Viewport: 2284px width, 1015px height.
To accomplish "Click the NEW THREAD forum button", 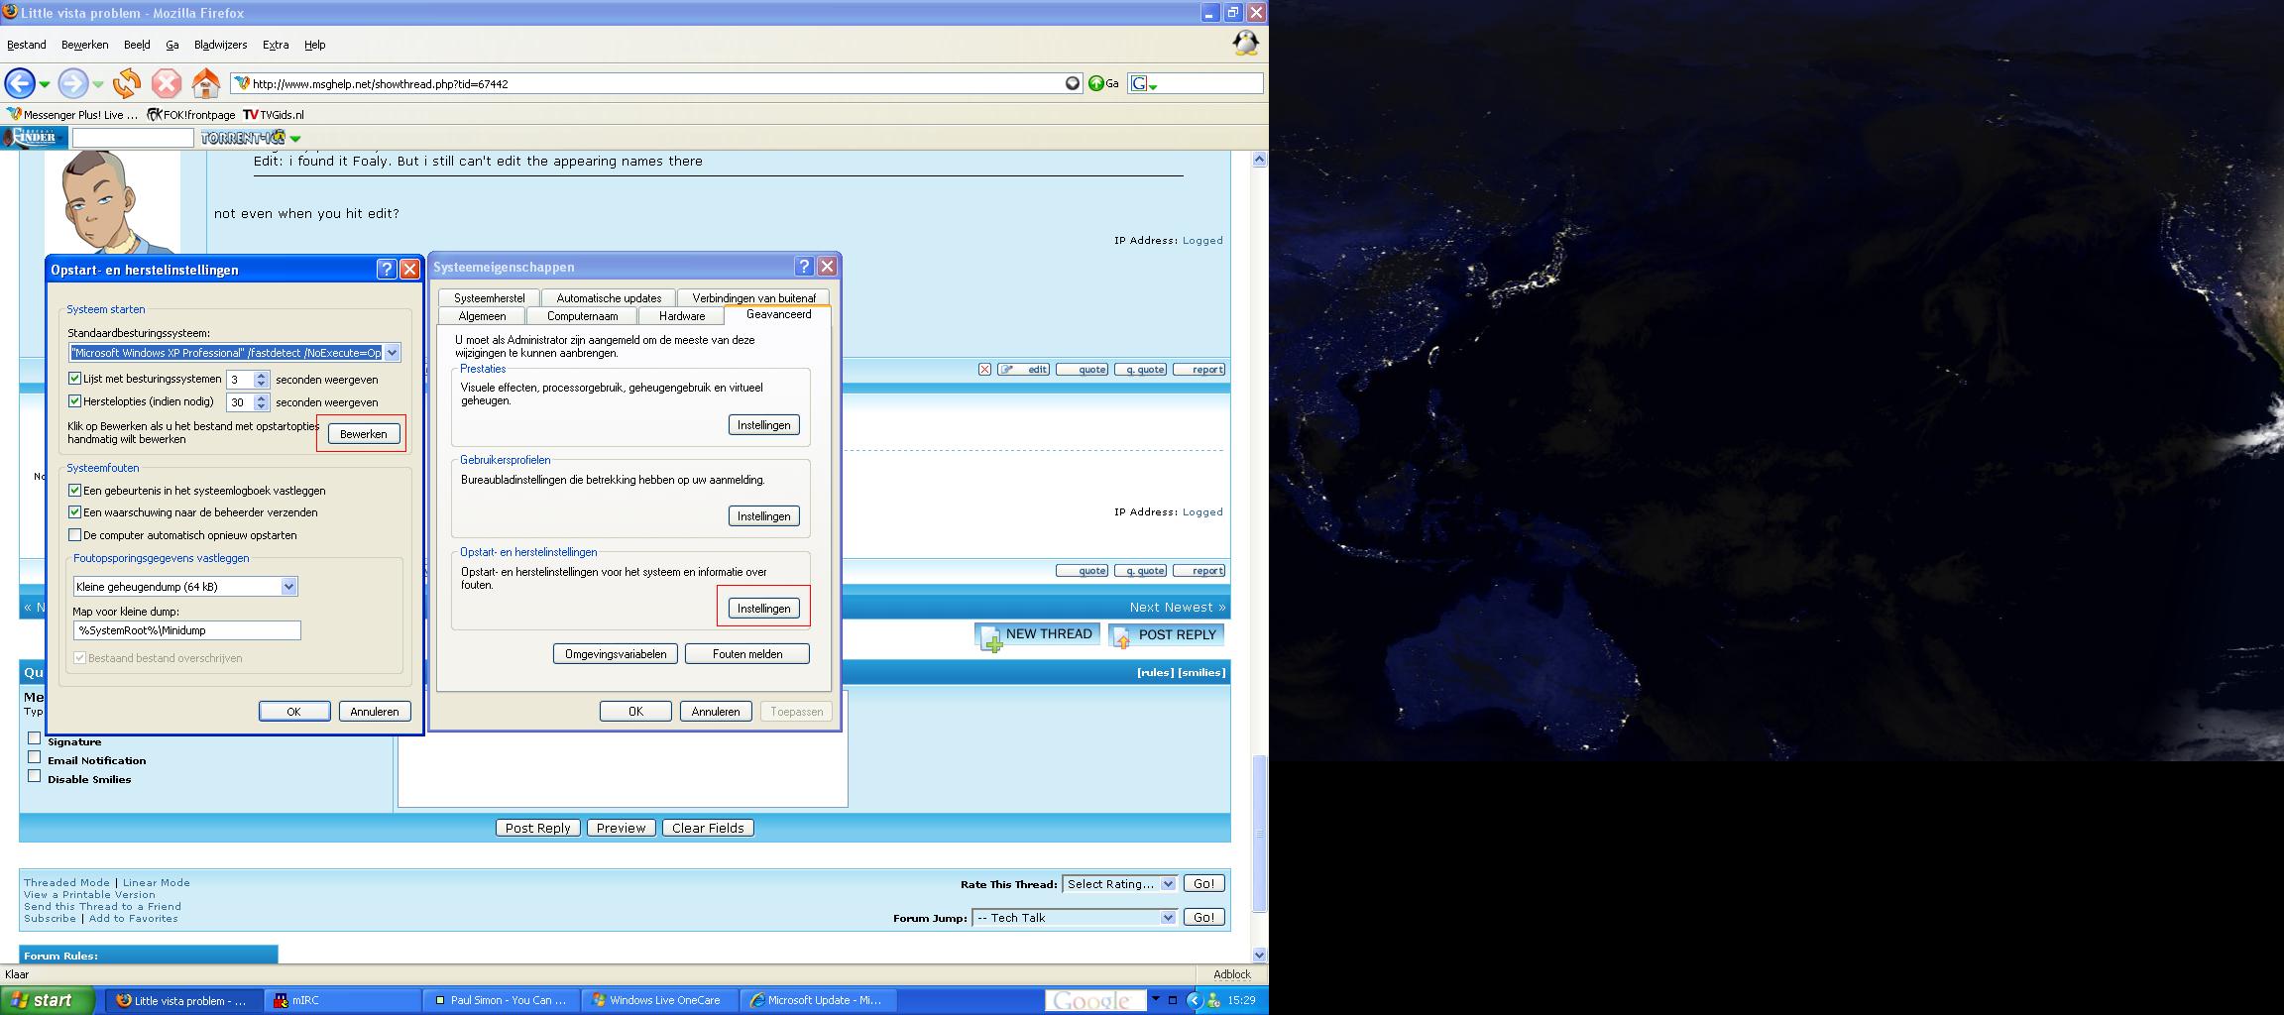I will tap(1037, 635).
